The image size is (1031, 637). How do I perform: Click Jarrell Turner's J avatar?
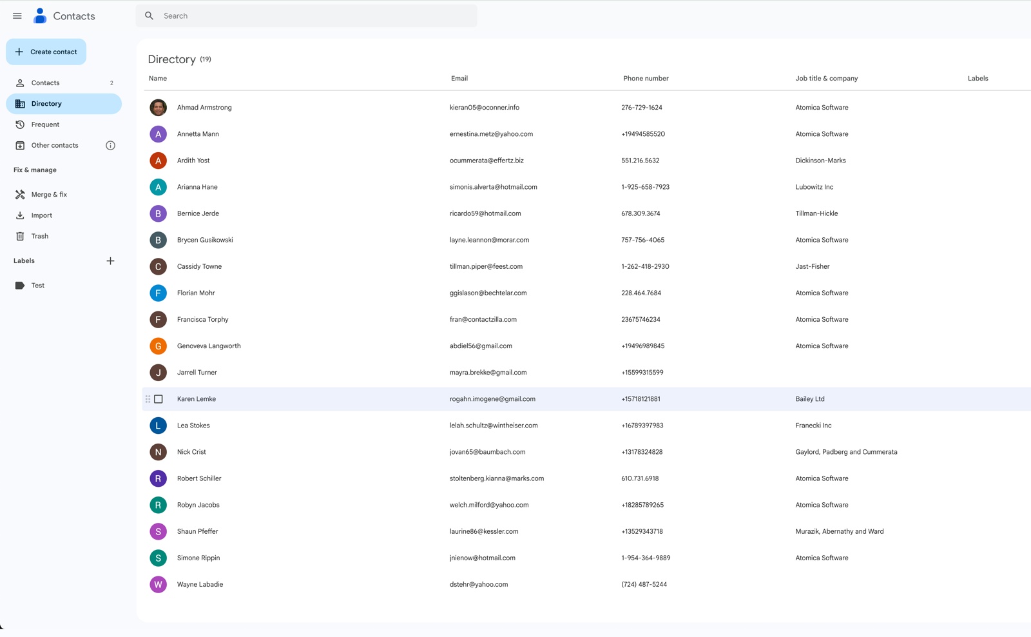158,373
